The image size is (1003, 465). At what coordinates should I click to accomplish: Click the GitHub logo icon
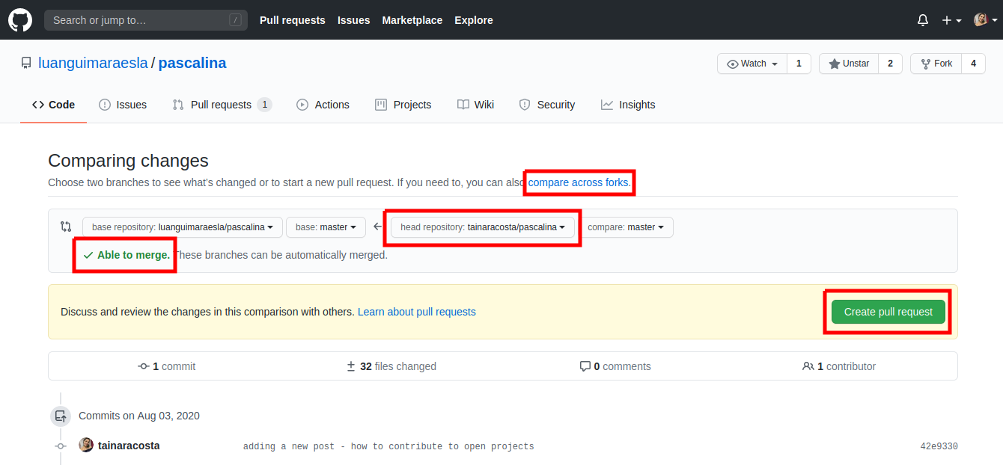pos(20,20)
